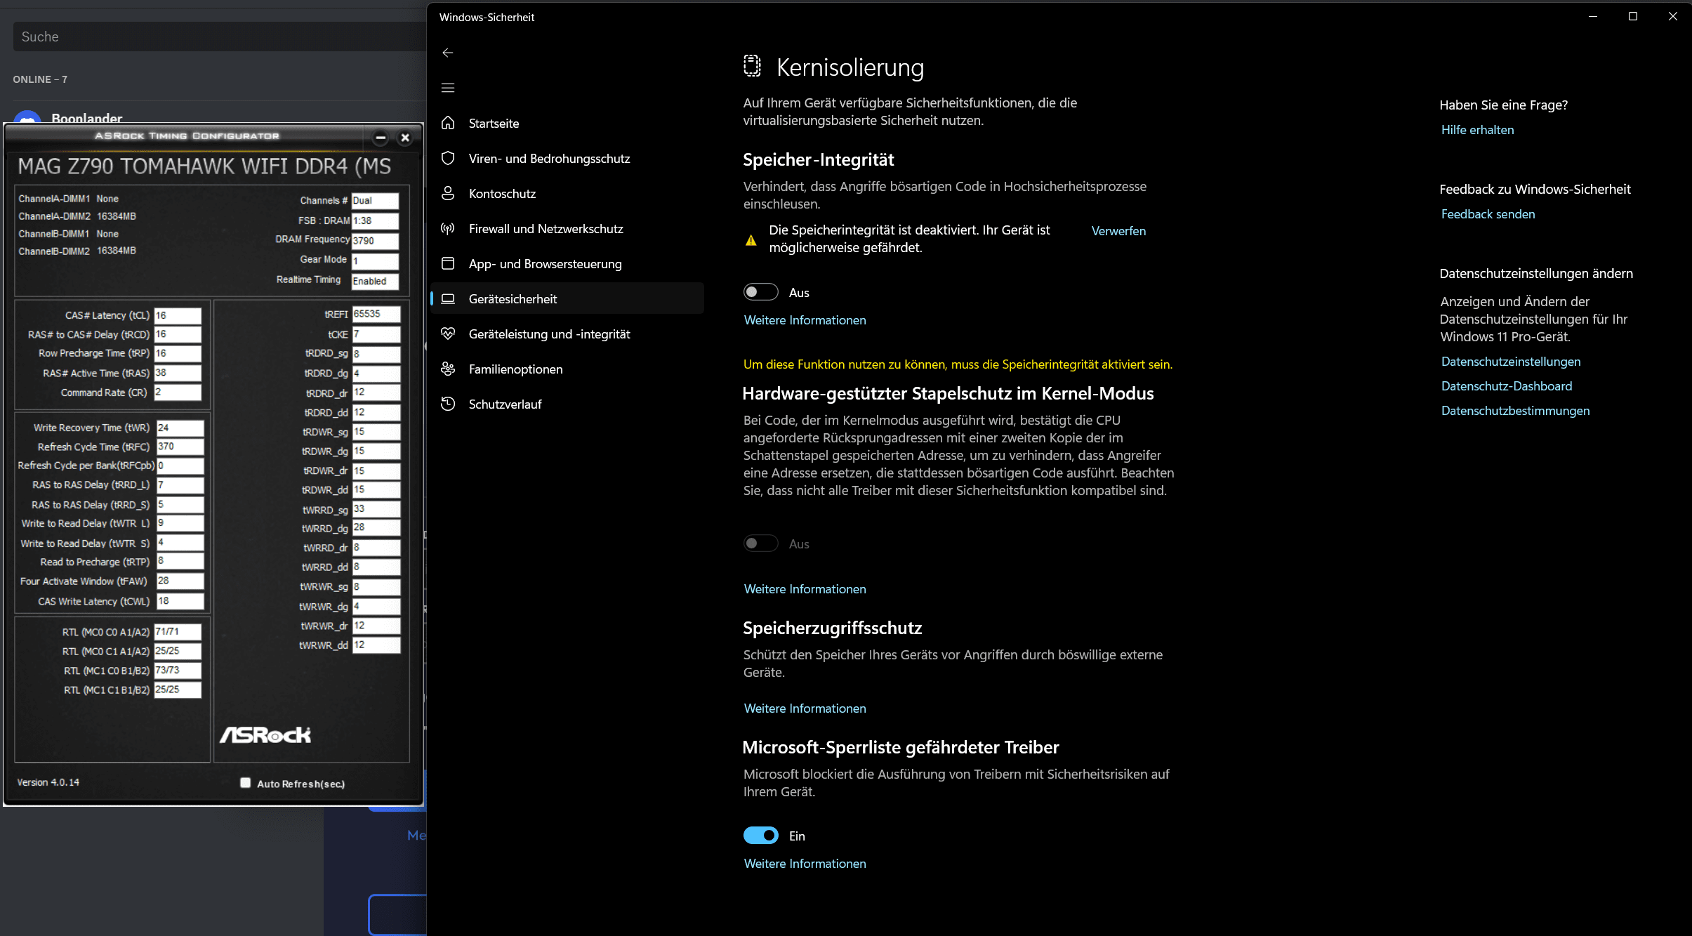The image size is (1692, 936).
Task: Maximize the Windows-Sicherheit window
Action: (x=1633, y=17)
